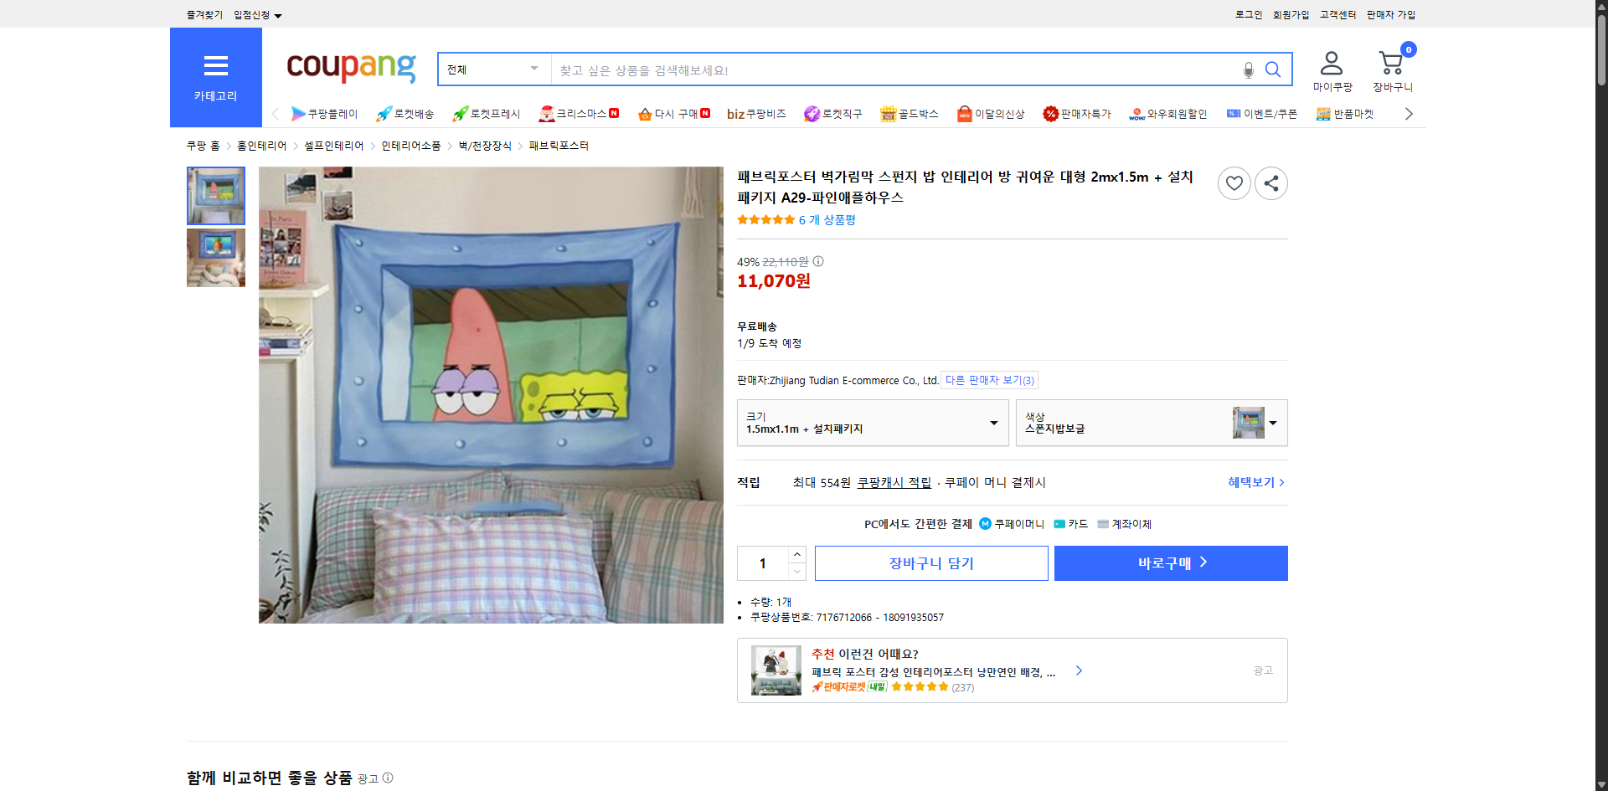This screenshot has width=1608, height=791.
Task: Open the 카테고리 hamburger menu
Action: tap(215, 66)
